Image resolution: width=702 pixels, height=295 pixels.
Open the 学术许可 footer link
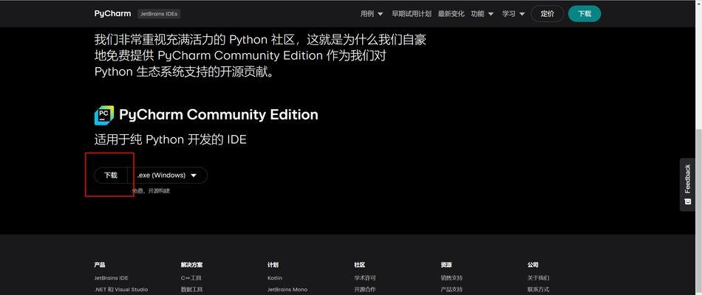[x=365, y=278]
